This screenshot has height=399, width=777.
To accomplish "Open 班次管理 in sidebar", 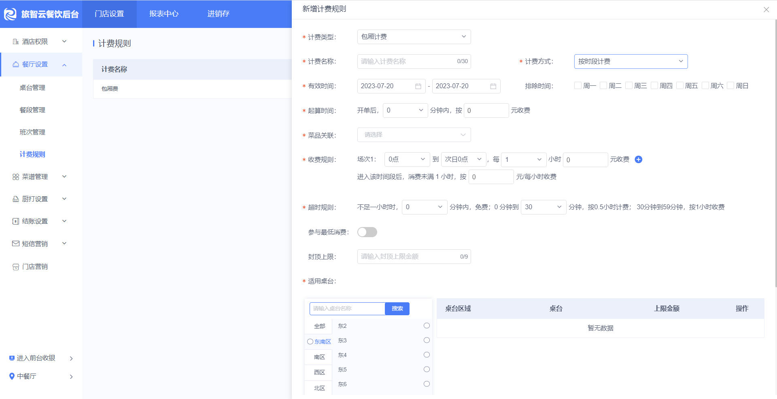I will click(32, 132).
